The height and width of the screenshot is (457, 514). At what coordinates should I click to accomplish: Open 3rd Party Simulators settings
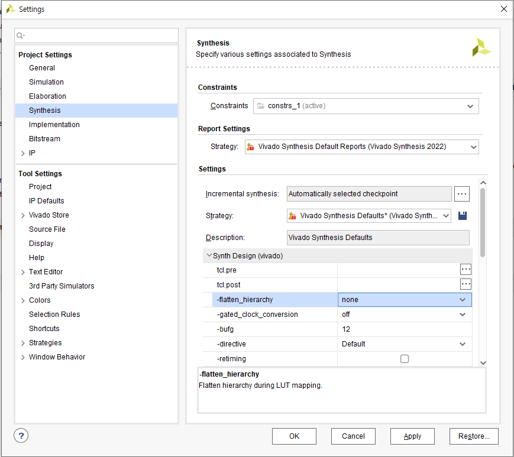click(62, 286)
